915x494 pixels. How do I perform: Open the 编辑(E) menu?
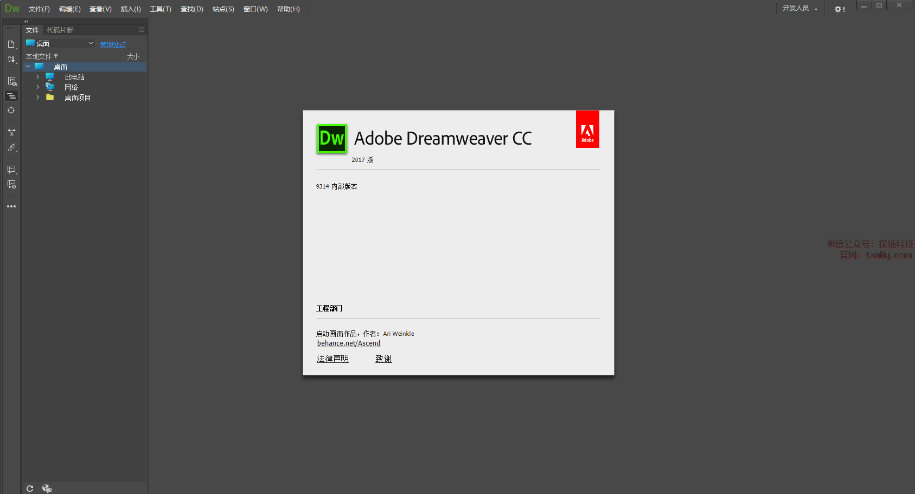pos(69,9)
